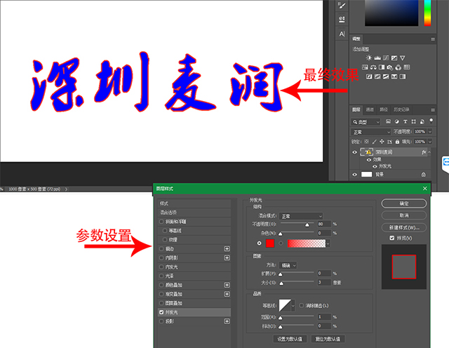Add a Gradient Map adjustment

[x=403, y=76]
